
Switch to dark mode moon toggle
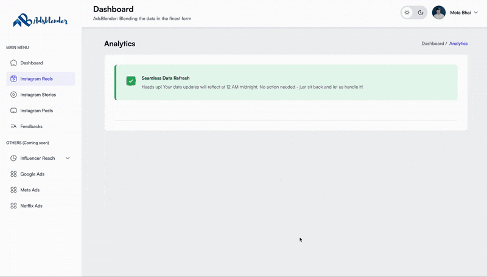(x=420, y=13)
